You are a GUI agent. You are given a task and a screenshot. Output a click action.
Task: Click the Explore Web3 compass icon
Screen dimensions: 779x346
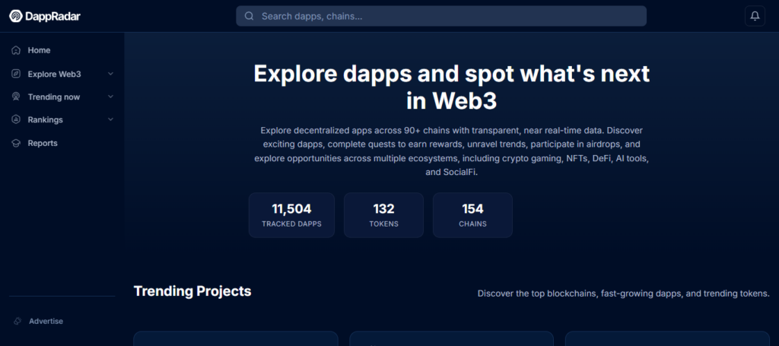[x=16, y=74]
